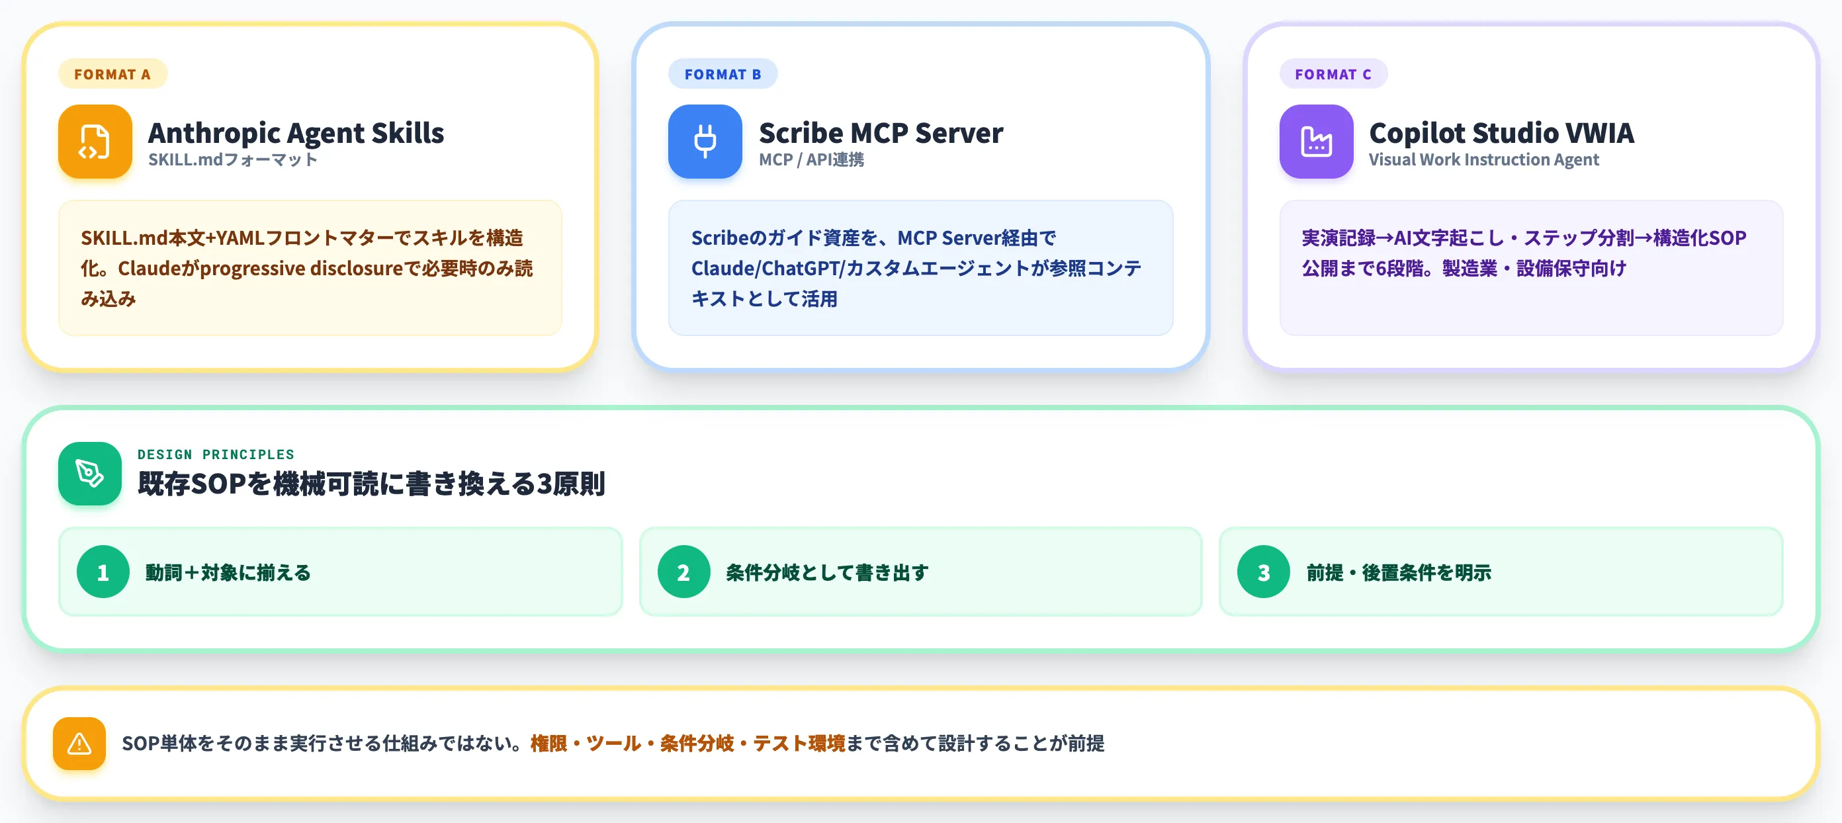Viewport: 1842px width, 823px height.
Task: Click the 前提・後置条件を明示 principle text
Action: click(1399, 573)
